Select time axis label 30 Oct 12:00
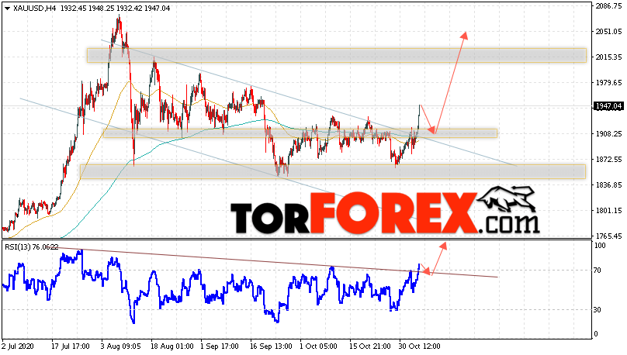The height and width of the screenshot is (355, 627). [x=420, y=346]
